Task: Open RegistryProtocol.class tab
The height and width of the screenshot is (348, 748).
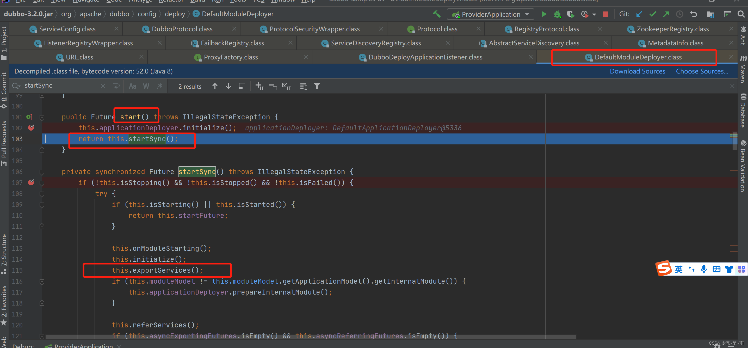Action: coord(546,29)
